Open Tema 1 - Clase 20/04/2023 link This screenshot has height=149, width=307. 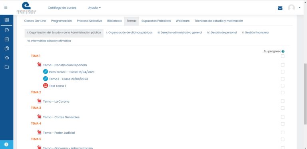tap(68, 79)
